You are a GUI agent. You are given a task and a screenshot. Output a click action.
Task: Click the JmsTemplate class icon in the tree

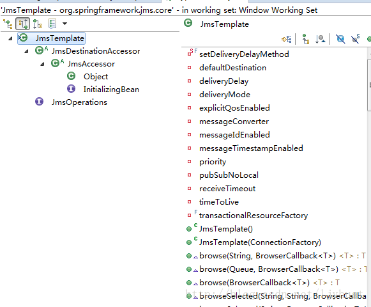tap(23, 38)
